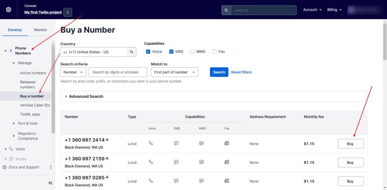The image size is (387, 190).
Task: Click SMS capability icon for +1 360 997 2159
Action: [x=176, y=162]
